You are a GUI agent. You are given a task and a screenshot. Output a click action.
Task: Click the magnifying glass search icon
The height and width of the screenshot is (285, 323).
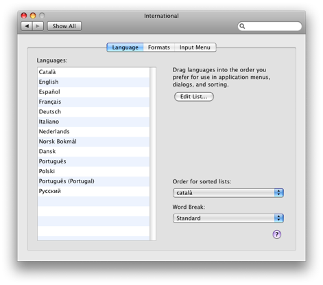pyautogui.click(x=242, y=26)
